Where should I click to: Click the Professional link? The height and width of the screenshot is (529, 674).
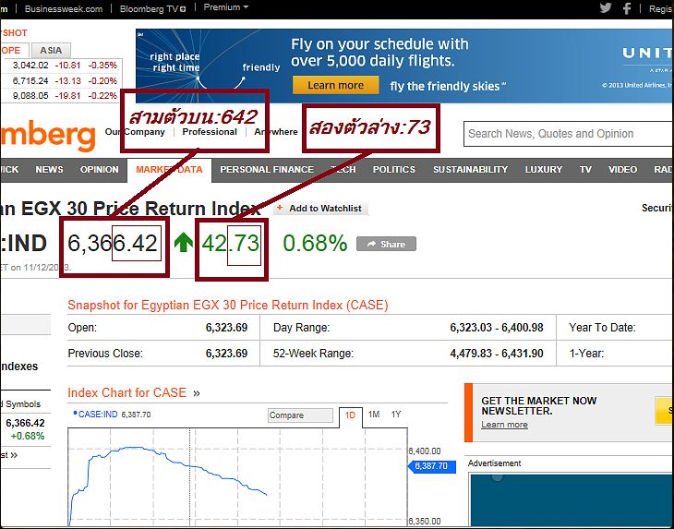click(x=210, y=132)
